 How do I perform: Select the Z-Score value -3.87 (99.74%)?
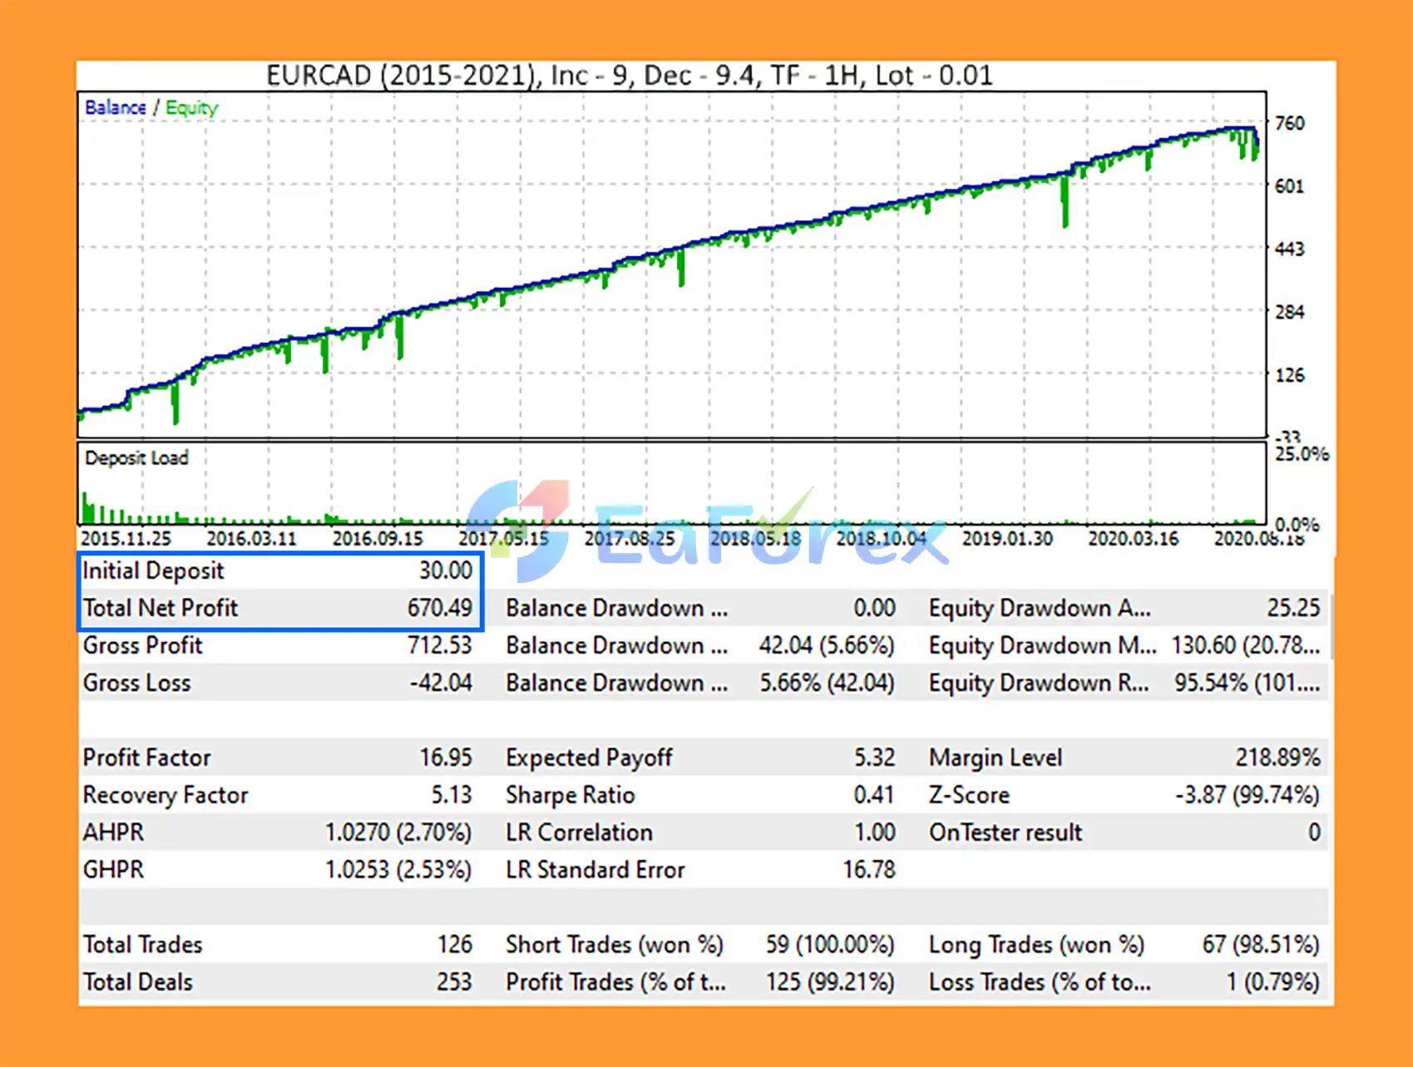(1247, 795)
